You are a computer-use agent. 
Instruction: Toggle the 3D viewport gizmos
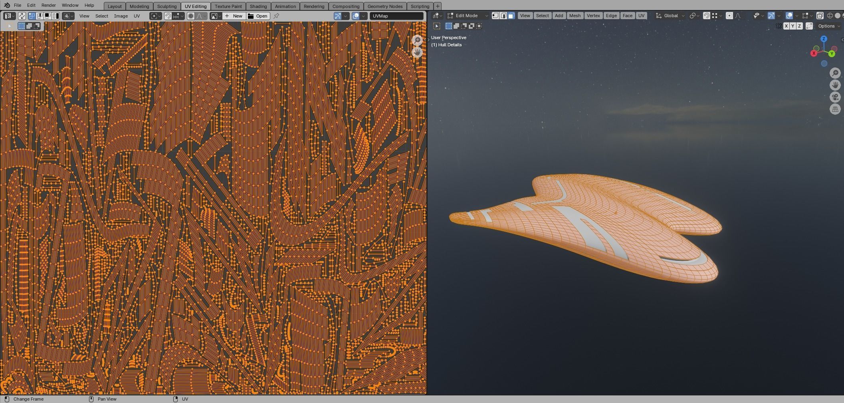point(771,16)
